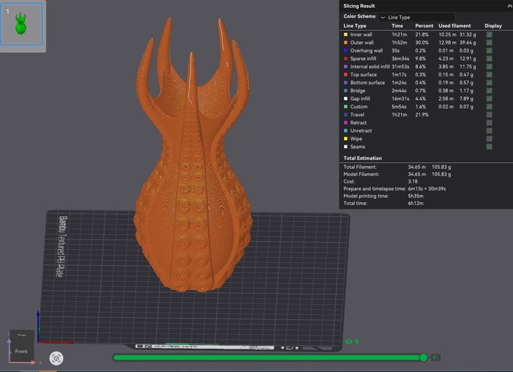This screenshot has width=513, height=372.
Task: Click the Unretract cyan swatch
Action: point(346,130)
